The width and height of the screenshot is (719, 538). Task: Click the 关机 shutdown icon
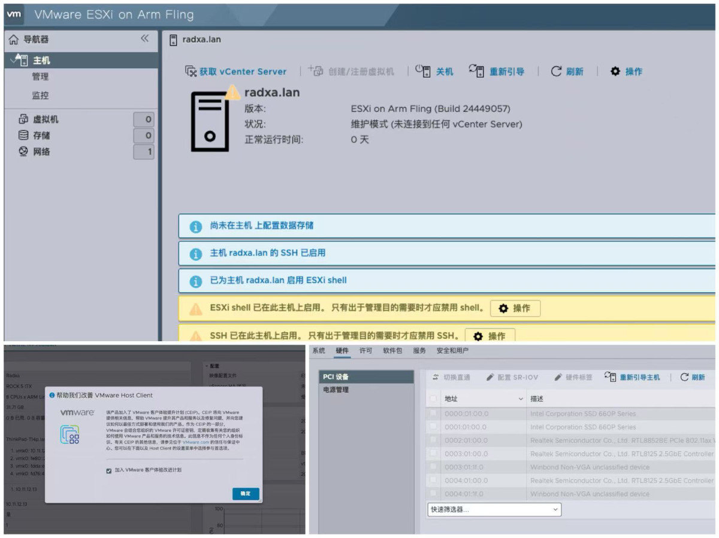click(423, 71)
